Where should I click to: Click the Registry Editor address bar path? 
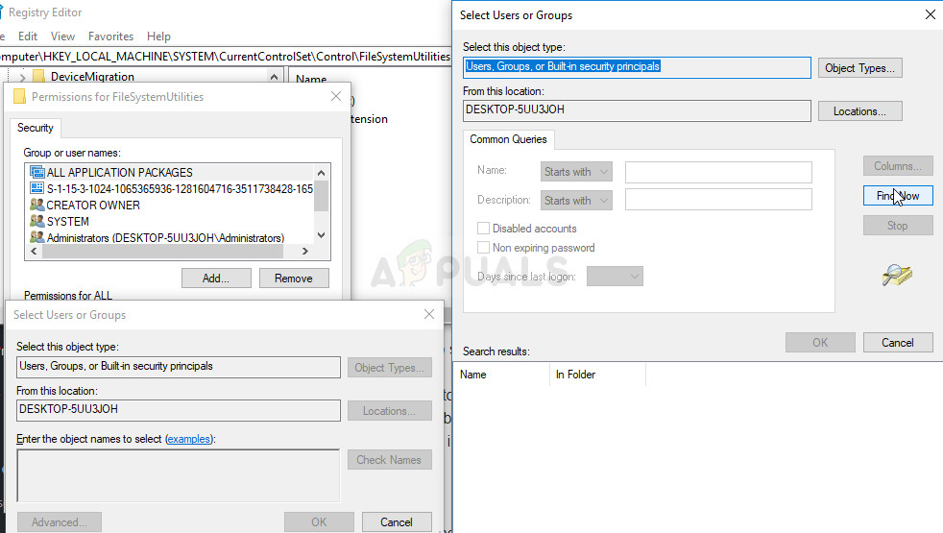225,57
